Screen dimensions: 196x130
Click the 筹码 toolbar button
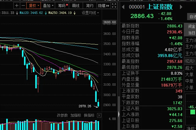coord(62,6)
